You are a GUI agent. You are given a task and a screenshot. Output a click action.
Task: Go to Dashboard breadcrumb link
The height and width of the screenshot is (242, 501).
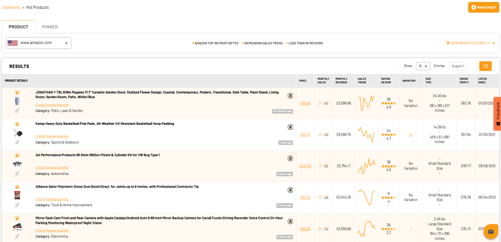point(11,7)
